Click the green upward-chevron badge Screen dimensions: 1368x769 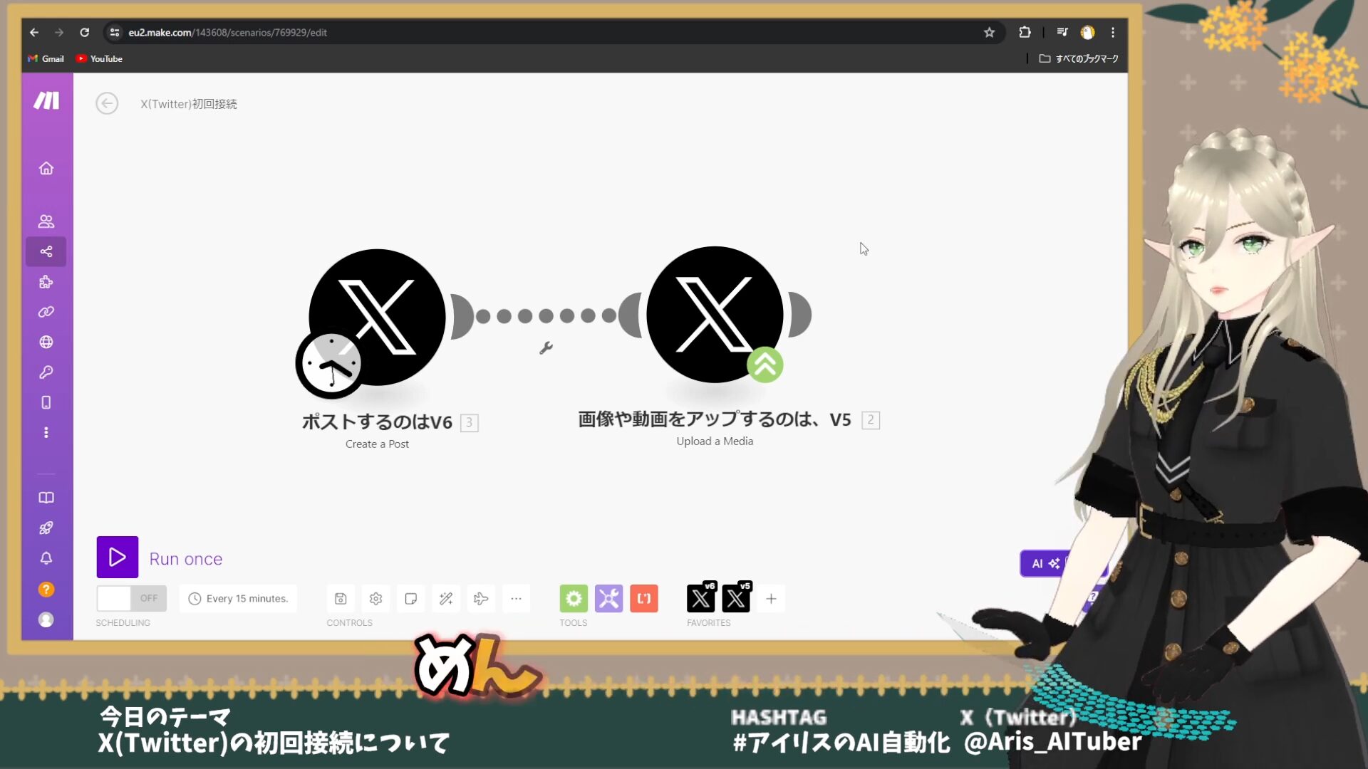tap(765, 365)
